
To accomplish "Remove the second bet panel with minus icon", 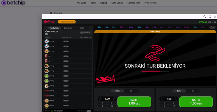I will tap(213, 91).
